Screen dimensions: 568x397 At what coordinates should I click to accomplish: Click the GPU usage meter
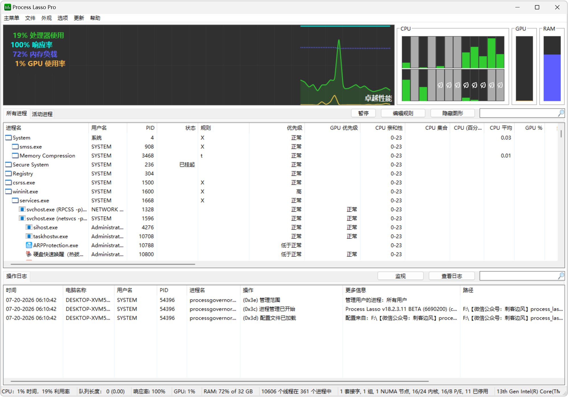(x=524, y=68)
